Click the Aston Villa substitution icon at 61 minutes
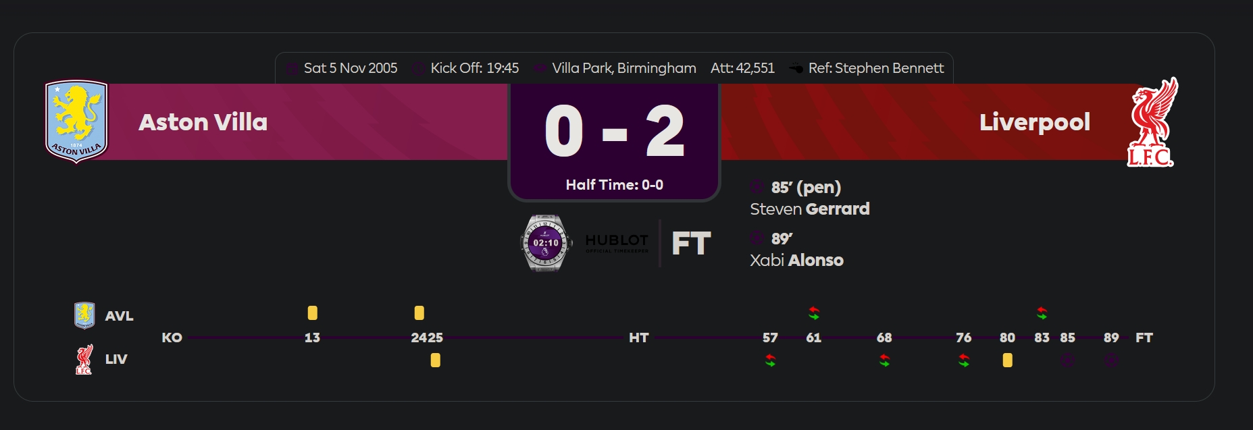 click(x=813, y=313)
